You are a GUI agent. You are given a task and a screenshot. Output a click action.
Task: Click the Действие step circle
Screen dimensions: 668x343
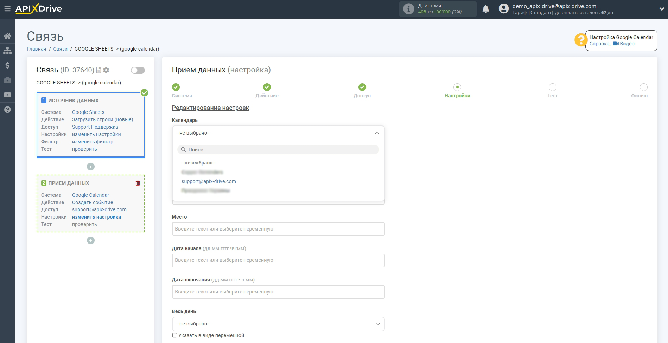(267, 87)
